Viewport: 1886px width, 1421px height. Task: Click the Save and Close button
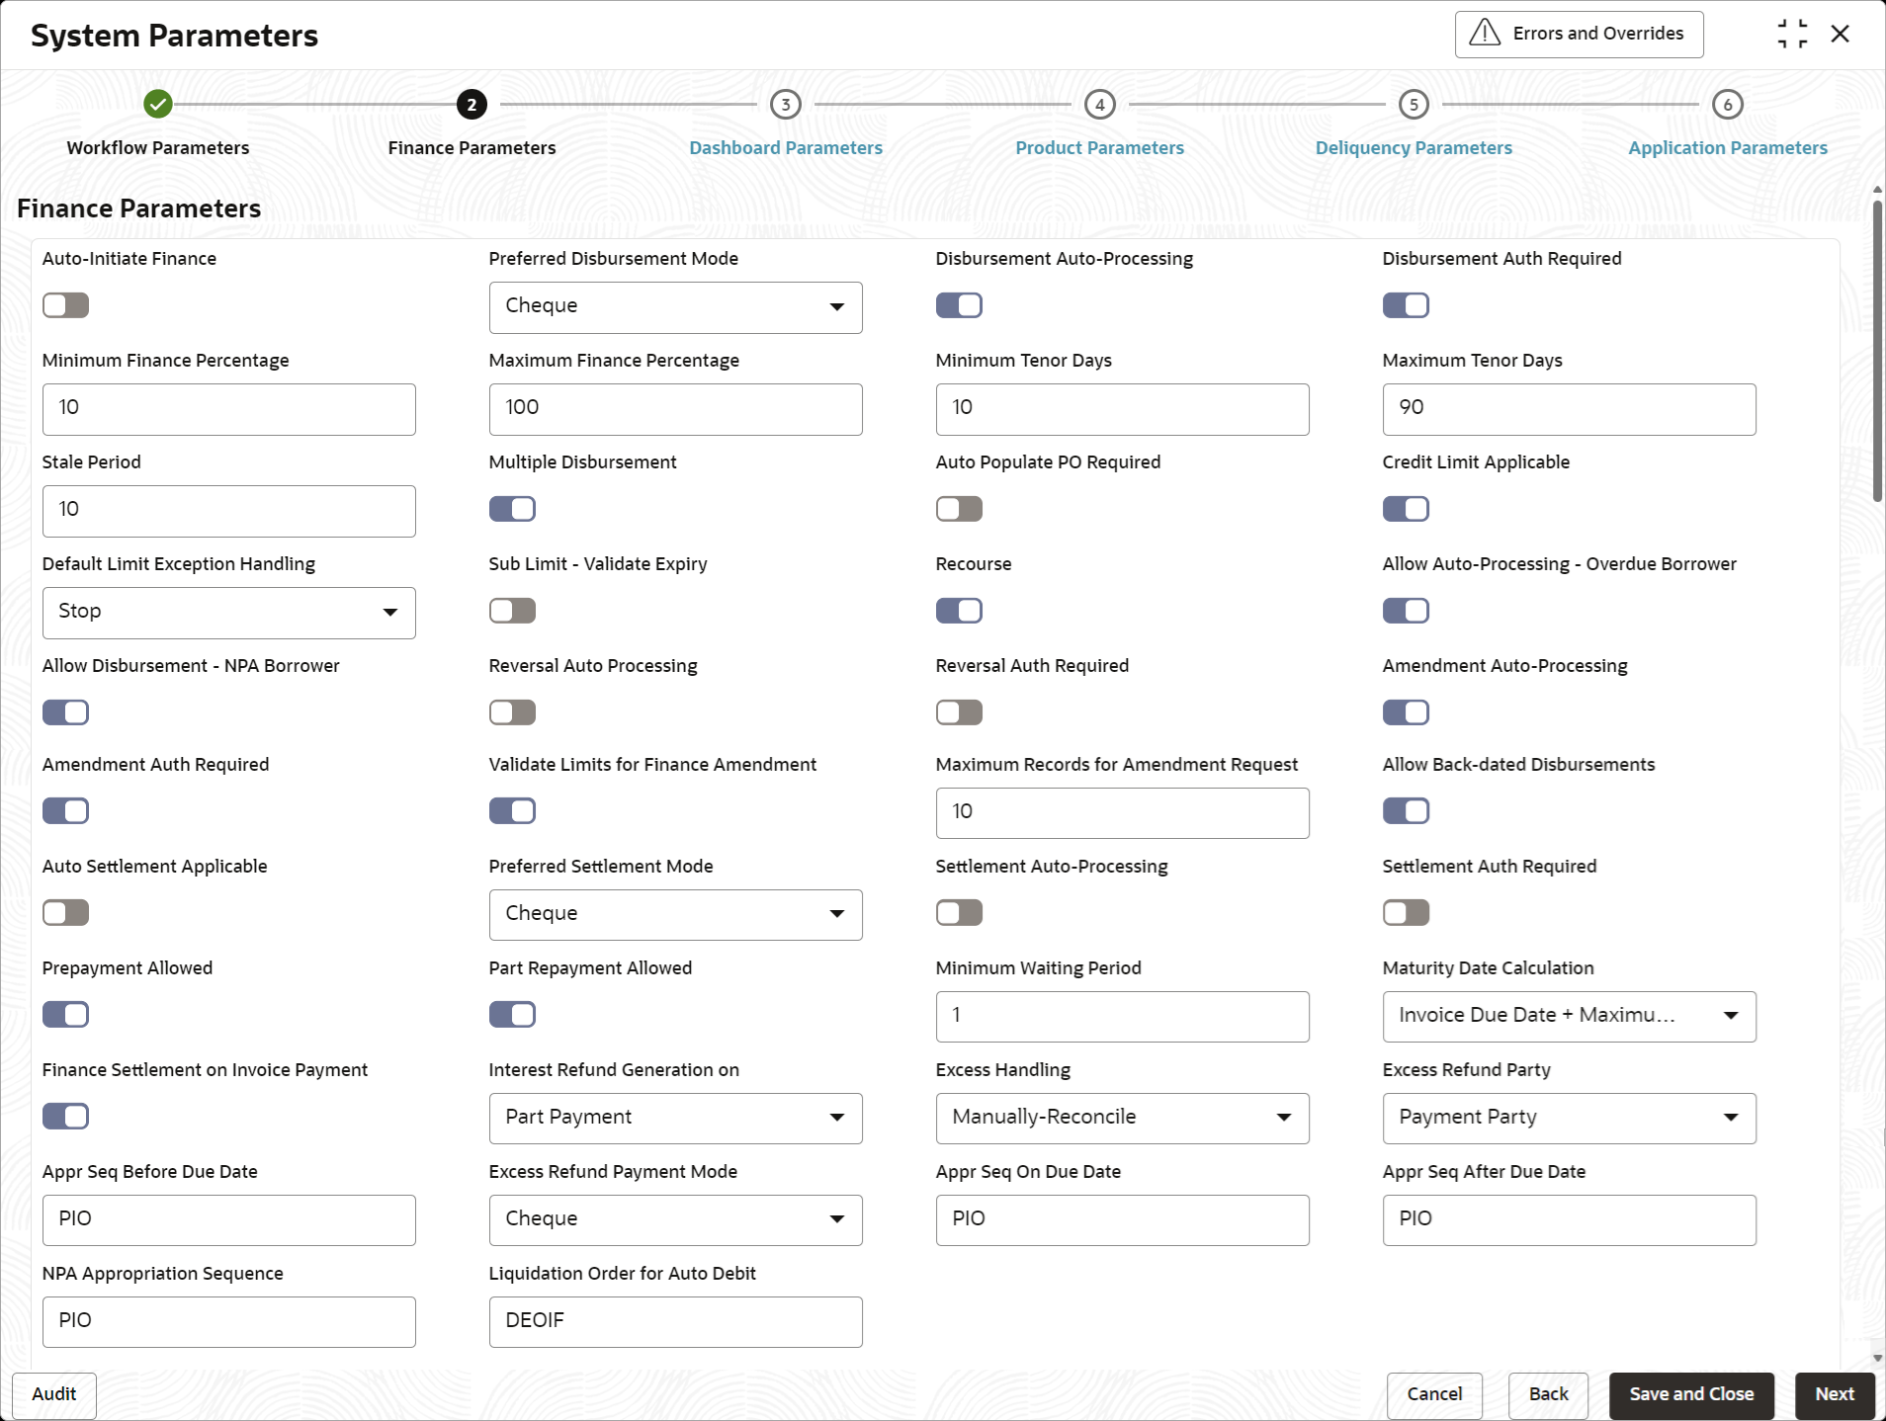[1691, 1394]
